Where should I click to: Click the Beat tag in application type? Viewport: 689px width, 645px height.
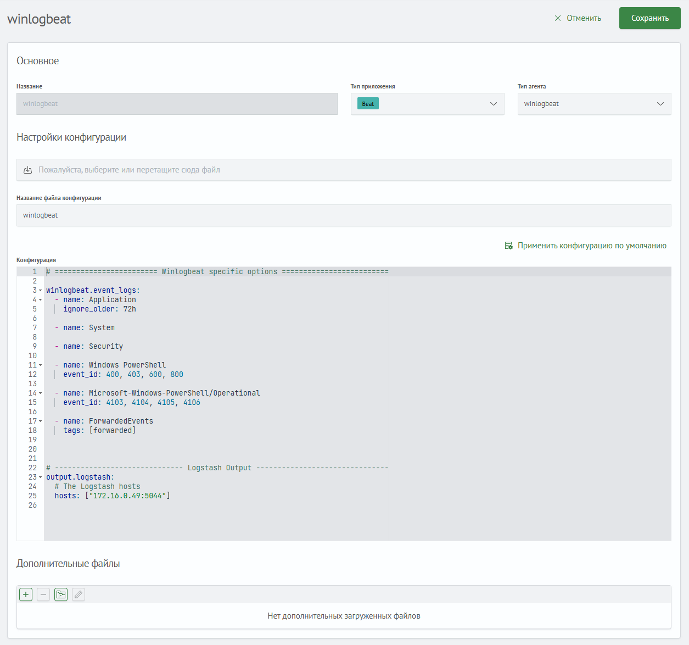368,104
